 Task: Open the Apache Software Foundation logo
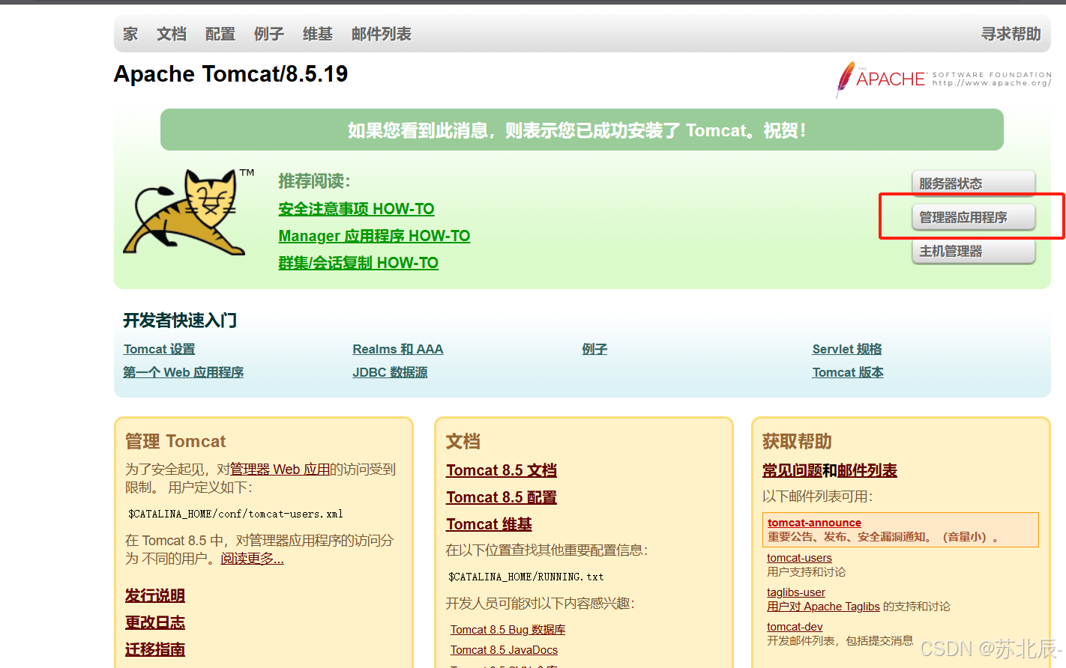tap(943, 79)
